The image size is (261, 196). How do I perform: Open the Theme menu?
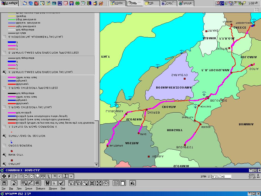click(29, 189)
